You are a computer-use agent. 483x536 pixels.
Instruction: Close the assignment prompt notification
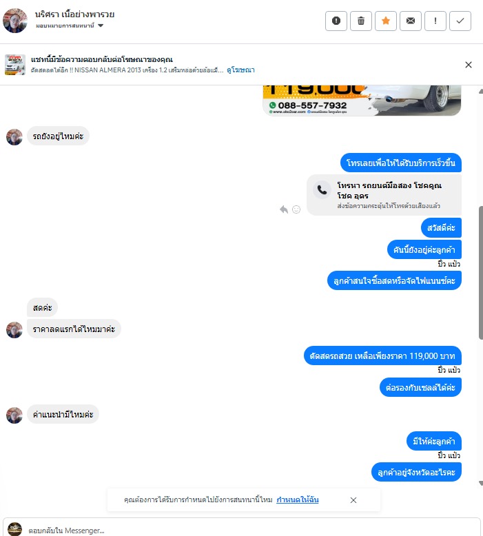click(x=353, y=500)
